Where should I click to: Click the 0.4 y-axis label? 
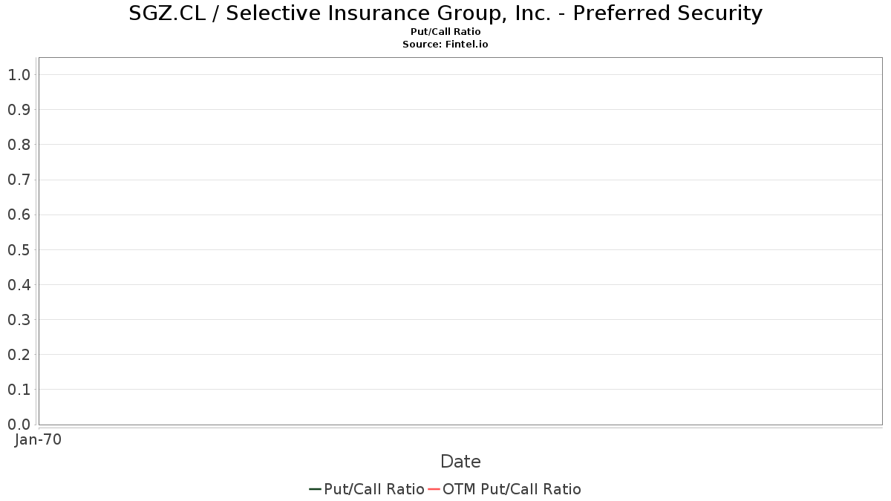click(19, 284)
